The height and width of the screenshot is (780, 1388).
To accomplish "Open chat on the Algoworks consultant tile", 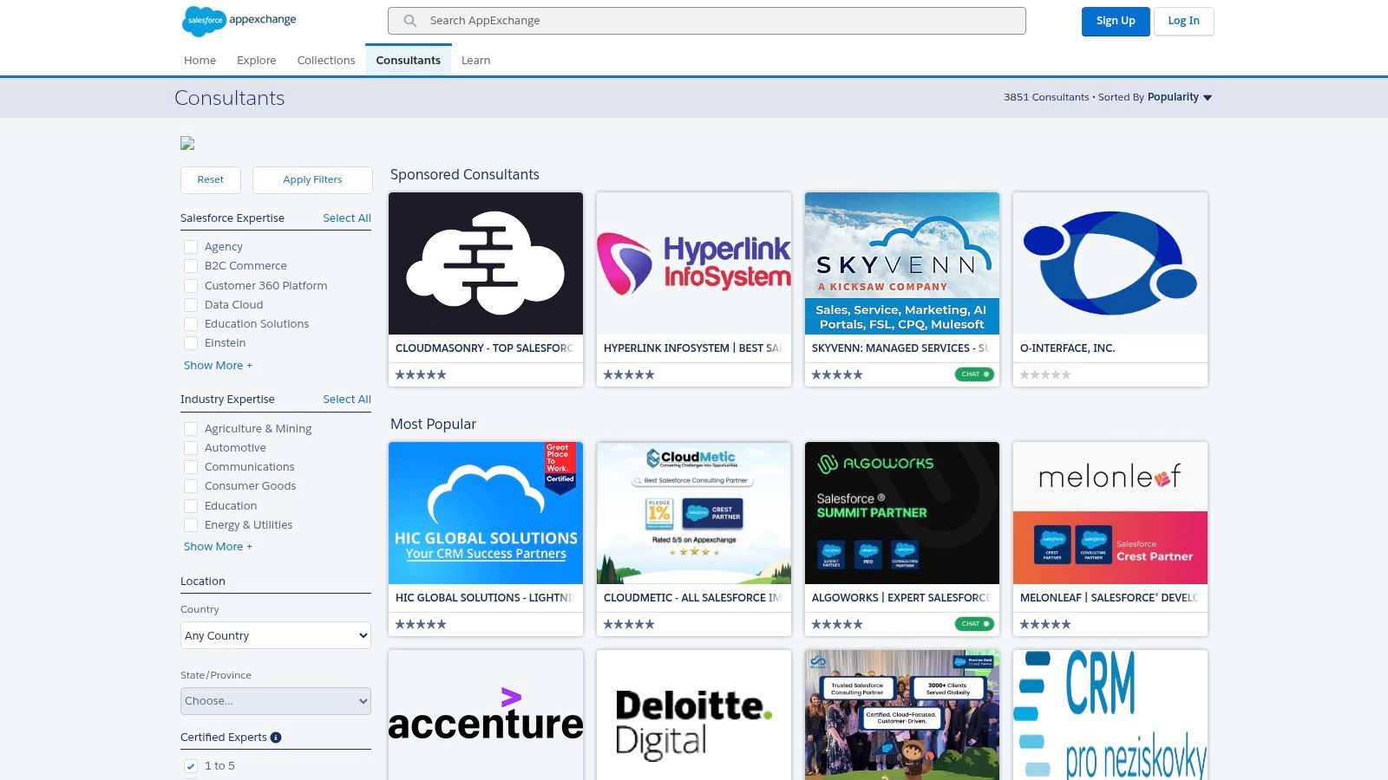I will [x=973, y=623].
